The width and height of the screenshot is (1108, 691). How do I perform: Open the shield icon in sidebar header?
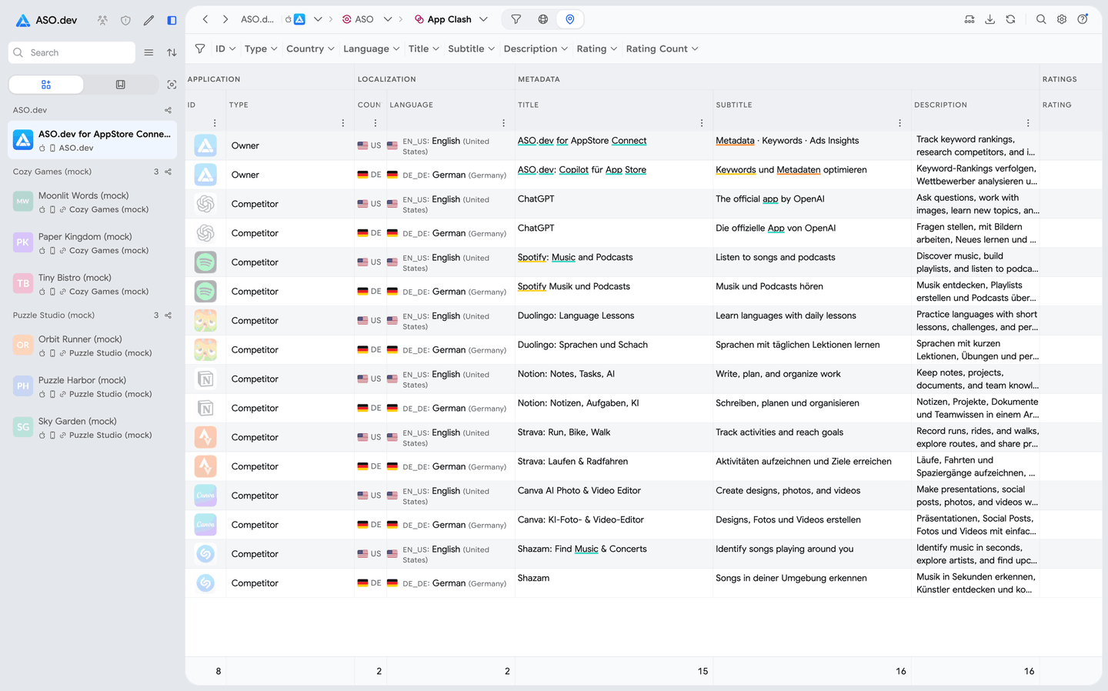125,20
